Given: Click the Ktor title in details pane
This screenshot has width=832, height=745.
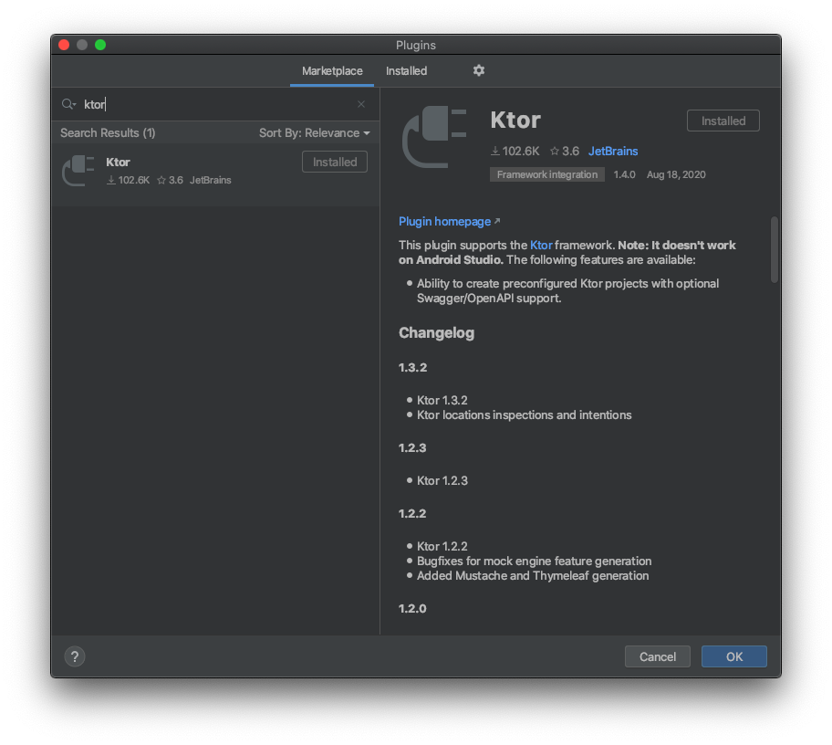Looking at the screenshot, I should pyautogui.click(x=515, y=120).
